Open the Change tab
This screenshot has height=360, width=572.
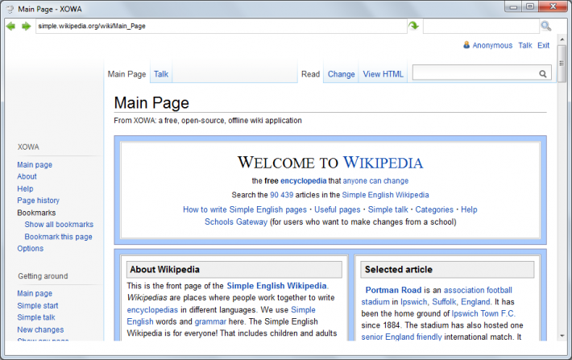pos(341,74)
